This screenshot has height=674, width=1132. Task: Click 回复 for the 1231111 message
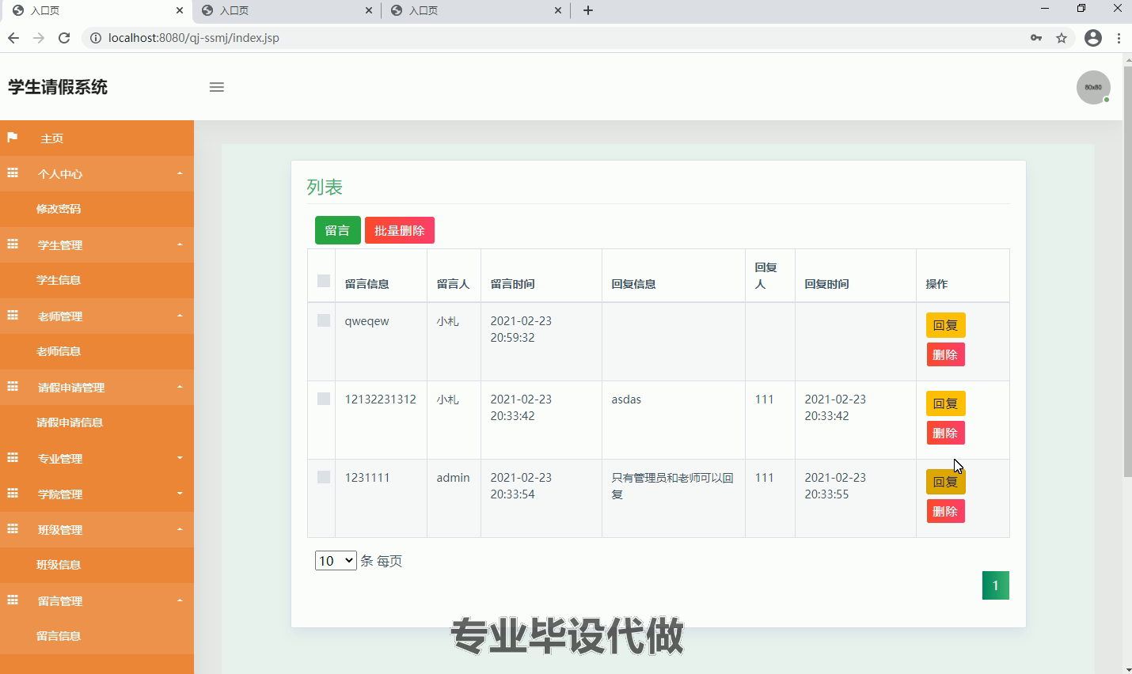click(946, 482)
